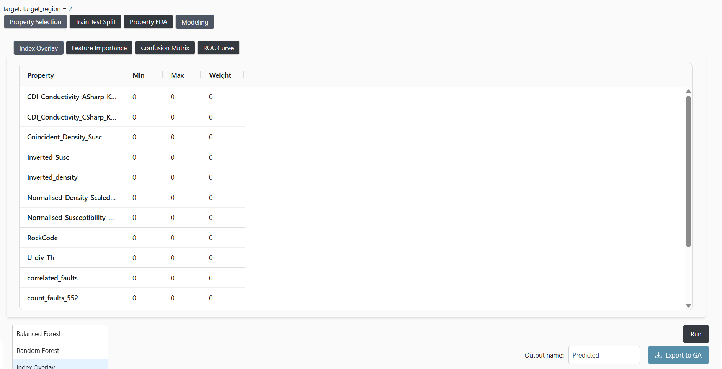The image size is (722, 369).
Task: Pick Index Overlay in the model dropdown list
Action: pos(36,366)
